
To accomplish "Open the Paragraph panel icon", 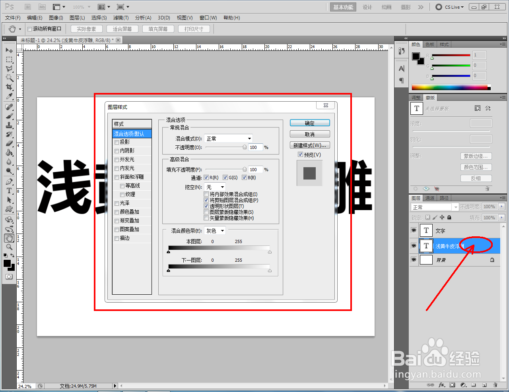I will 401,81.
